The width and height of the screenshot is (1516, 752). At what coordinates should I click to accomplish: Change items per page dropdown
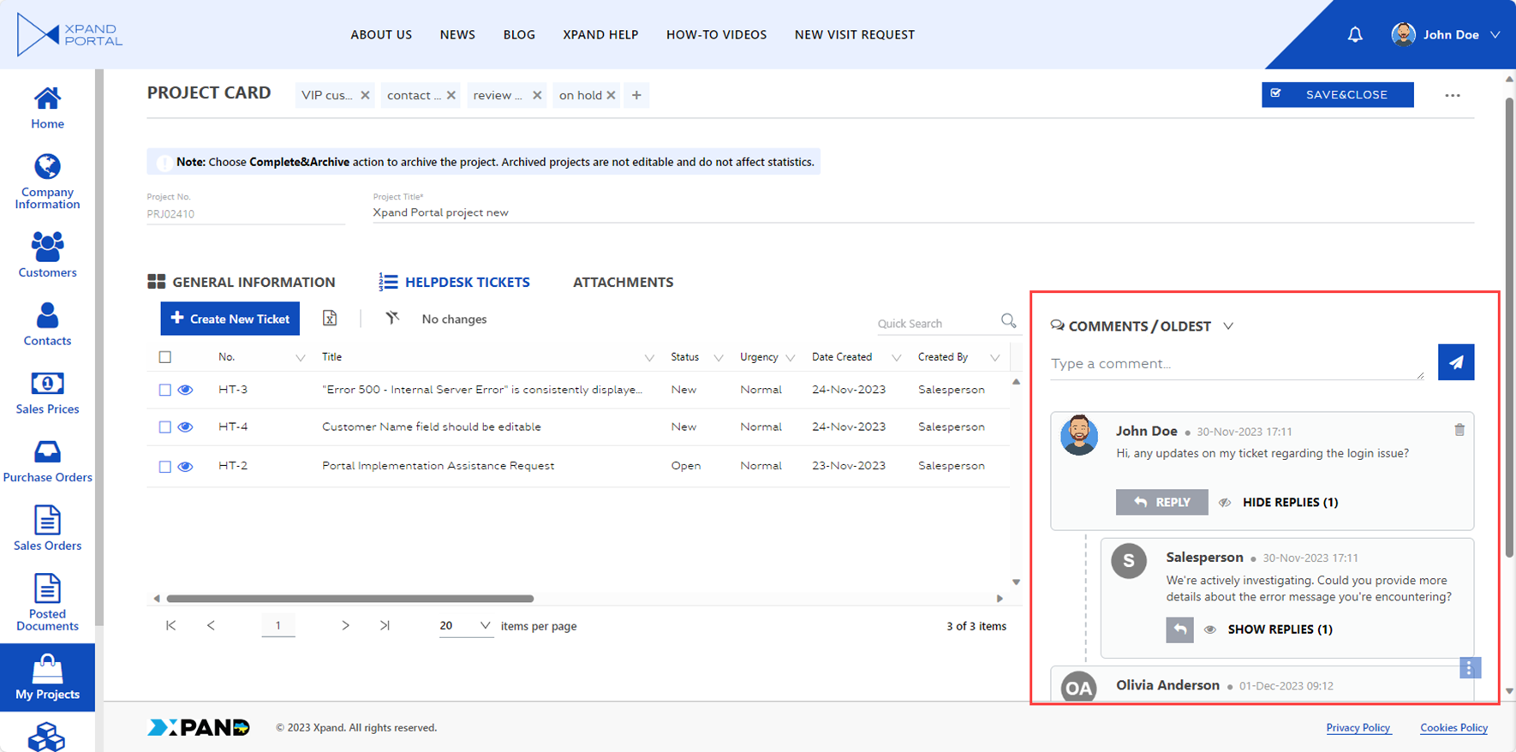tap(466, 625)
